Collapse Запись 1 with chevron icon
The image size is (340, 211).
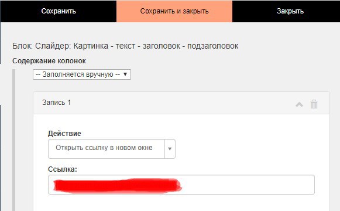point(299,104)
